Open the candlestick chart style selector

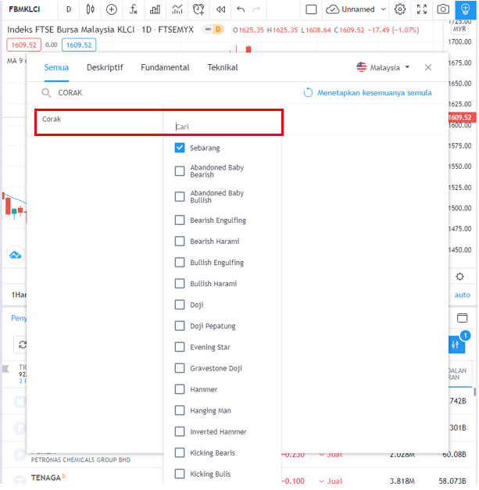point(90,9)
